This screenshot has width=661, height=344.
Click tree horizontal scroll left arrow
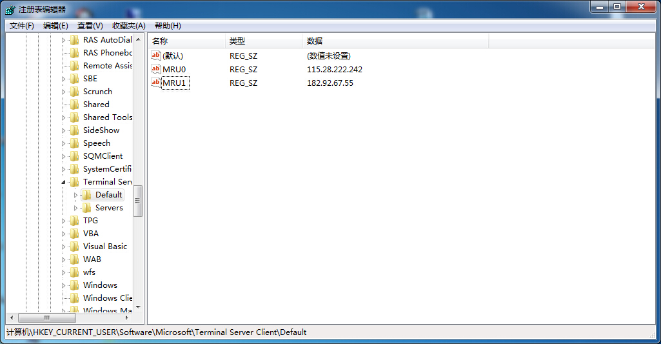(12, 318)
